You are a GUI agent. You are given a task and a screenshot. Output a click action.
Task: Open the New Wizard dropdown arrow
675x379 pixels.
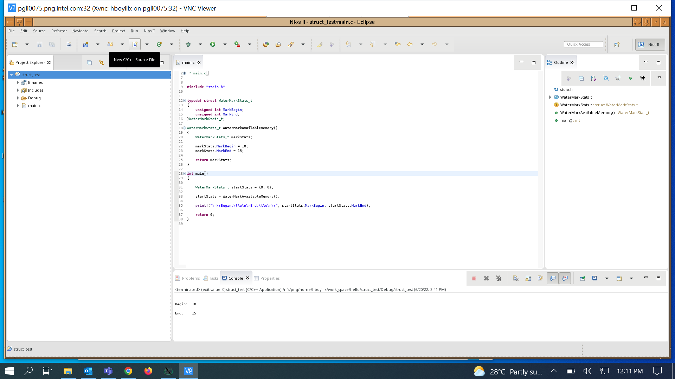(27, 44)
